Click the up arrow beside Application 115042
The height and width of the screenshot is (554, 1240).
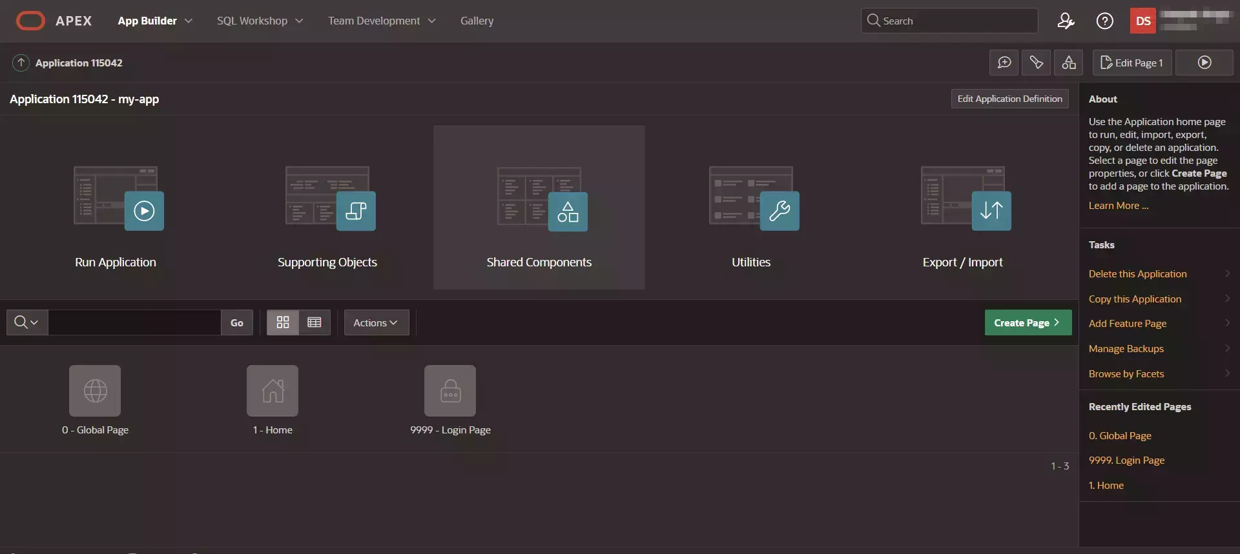[21, 63]
